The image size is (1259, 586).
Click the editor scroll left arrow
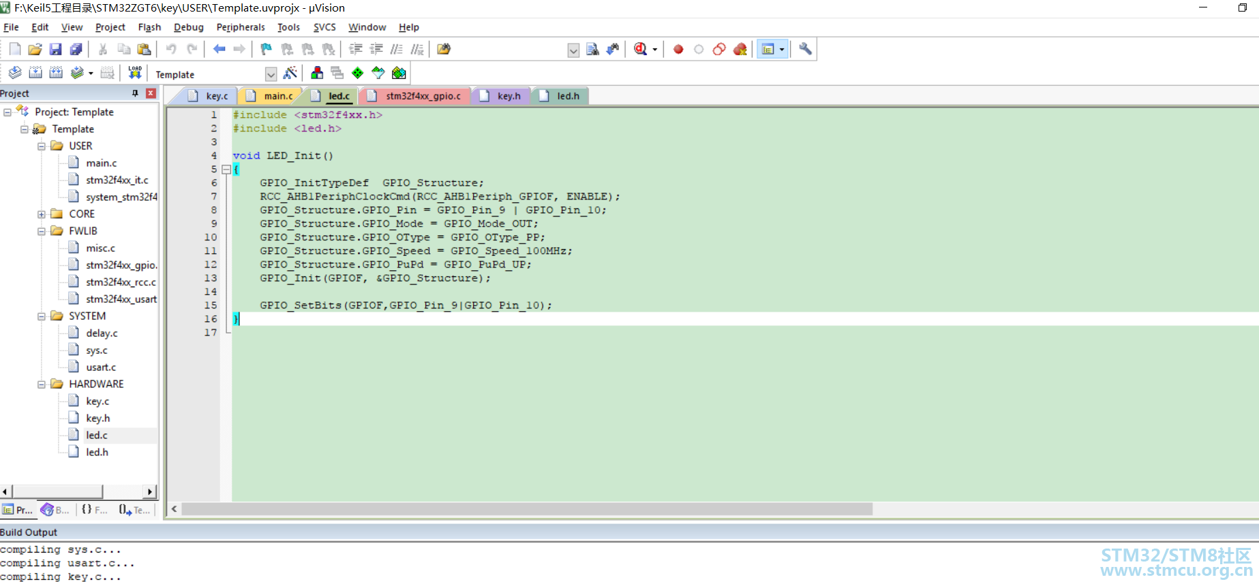click(x=175, y=509)
